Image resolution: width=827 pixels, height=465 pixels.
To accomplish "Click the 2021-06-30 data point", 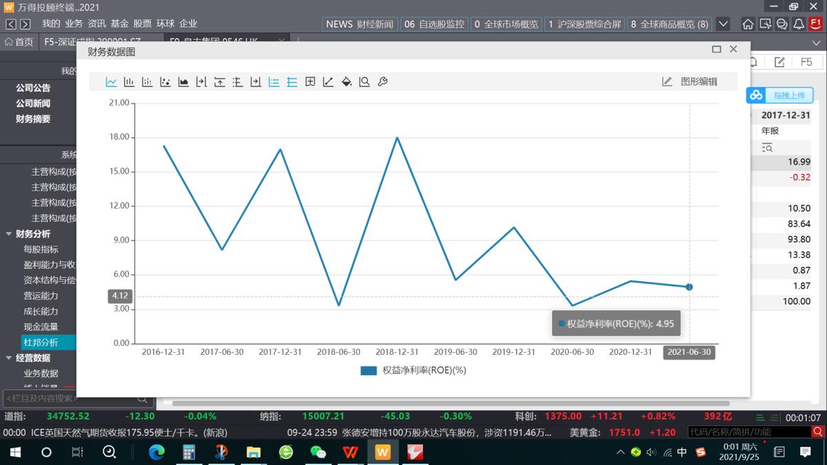I will [689, 287].
